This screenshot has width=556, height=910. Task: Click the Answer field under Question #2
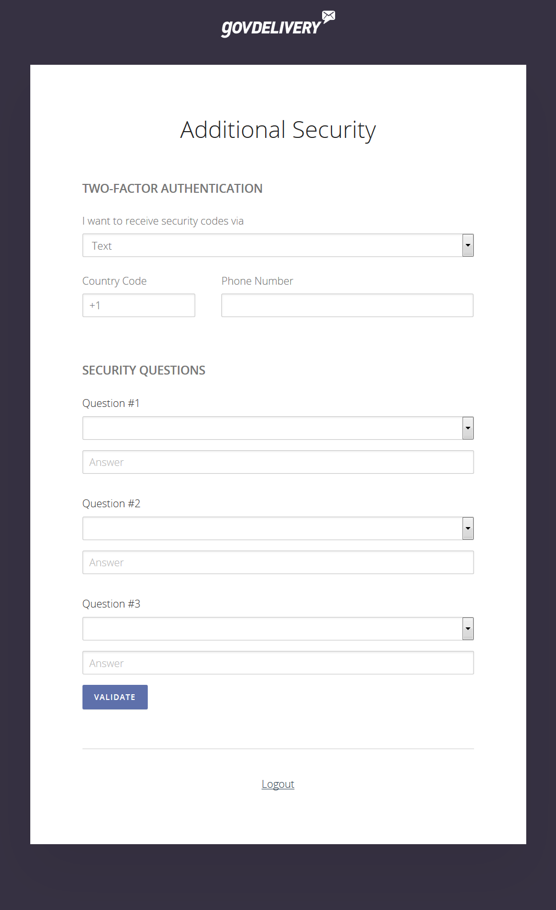pyautogui.click(x=278, y=562)
